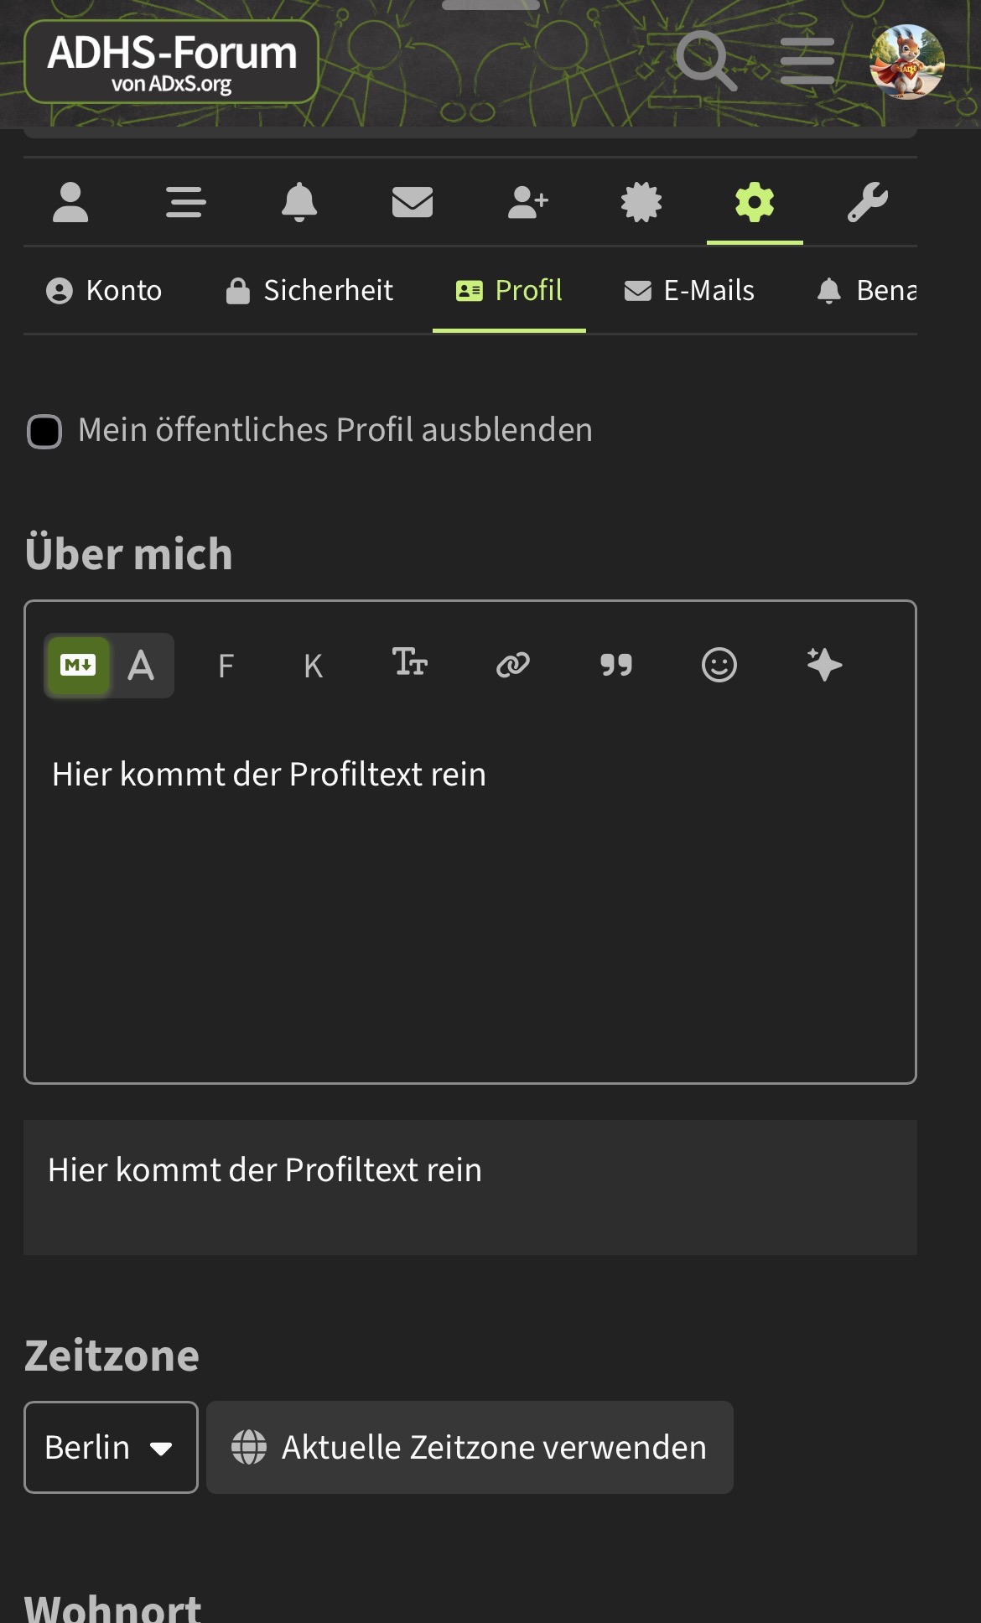Screen dimensions: 981x1623
Task: Open the notifications bell section
Action: coord(299,202)
